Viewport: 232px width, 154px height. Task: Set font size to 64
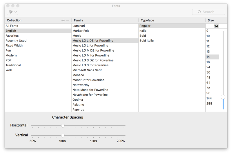tap(212, 83)
